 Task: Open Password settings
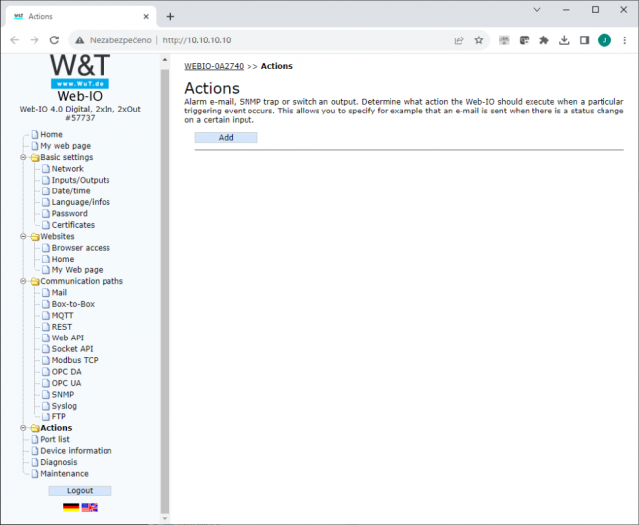tap(69, 214)
